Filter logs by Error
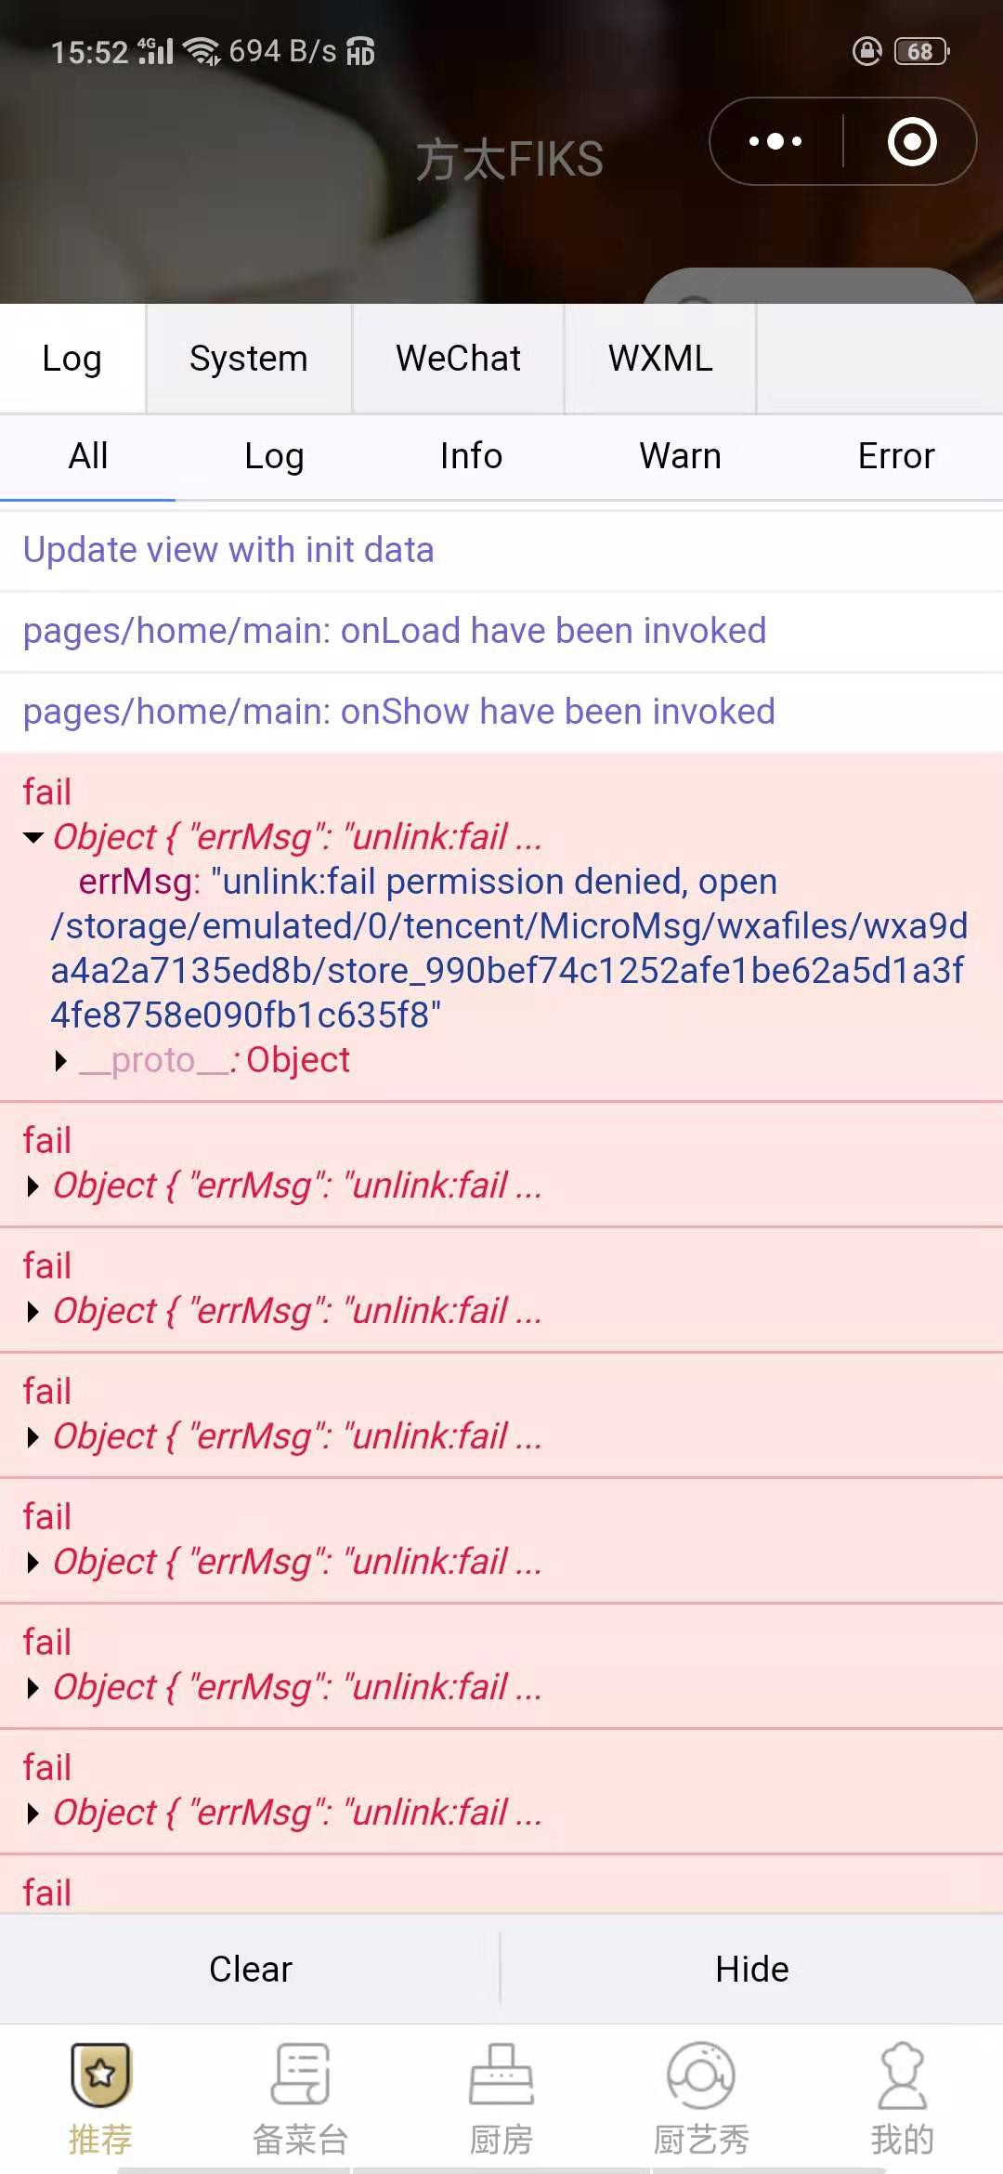The height and width of the screenshot is (2174, 1003). pyautogui.click(x=896, y=456)
